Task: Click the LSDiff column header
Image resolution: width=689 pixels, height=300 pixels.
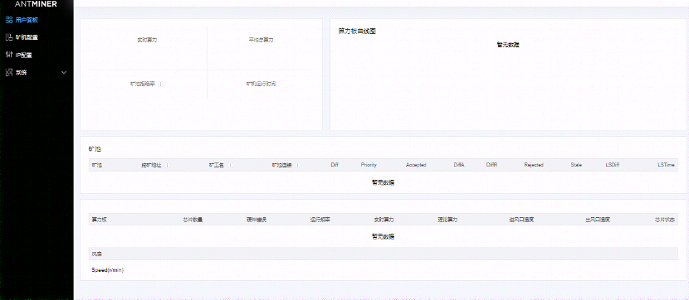Action: coord(613,165)
